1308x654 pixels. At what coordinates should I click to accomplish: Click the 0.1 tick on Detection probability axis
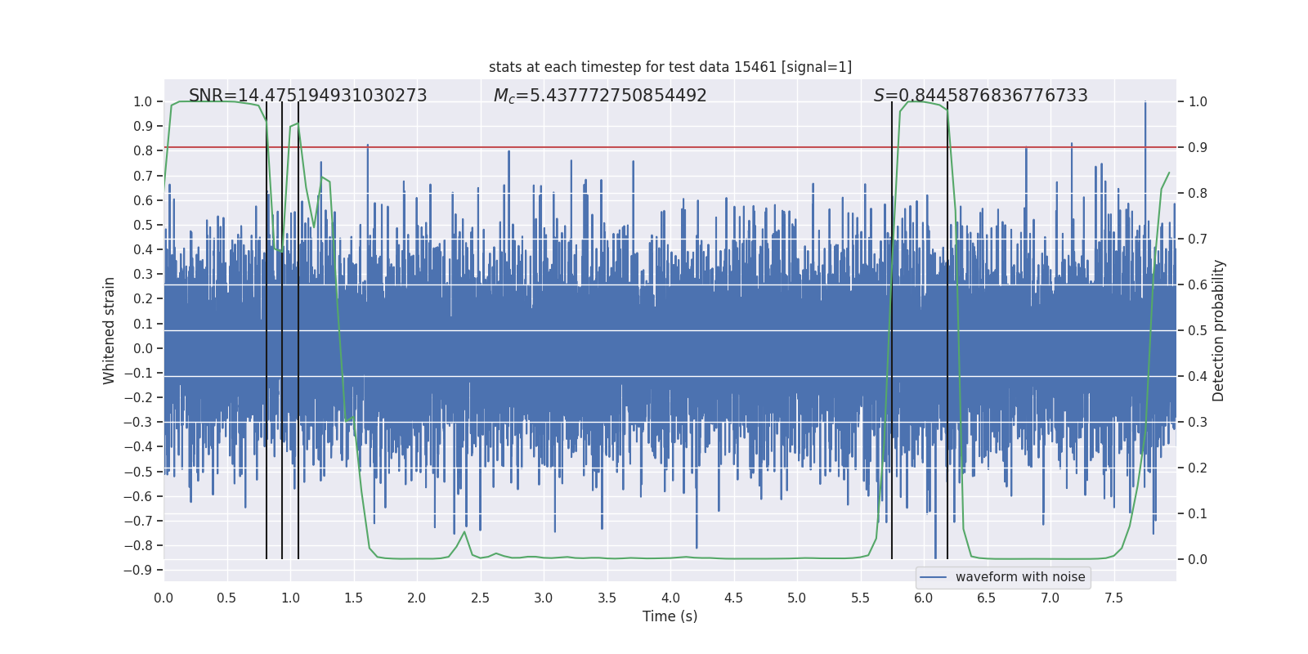pyautogui.click(x=1198, y=514)
